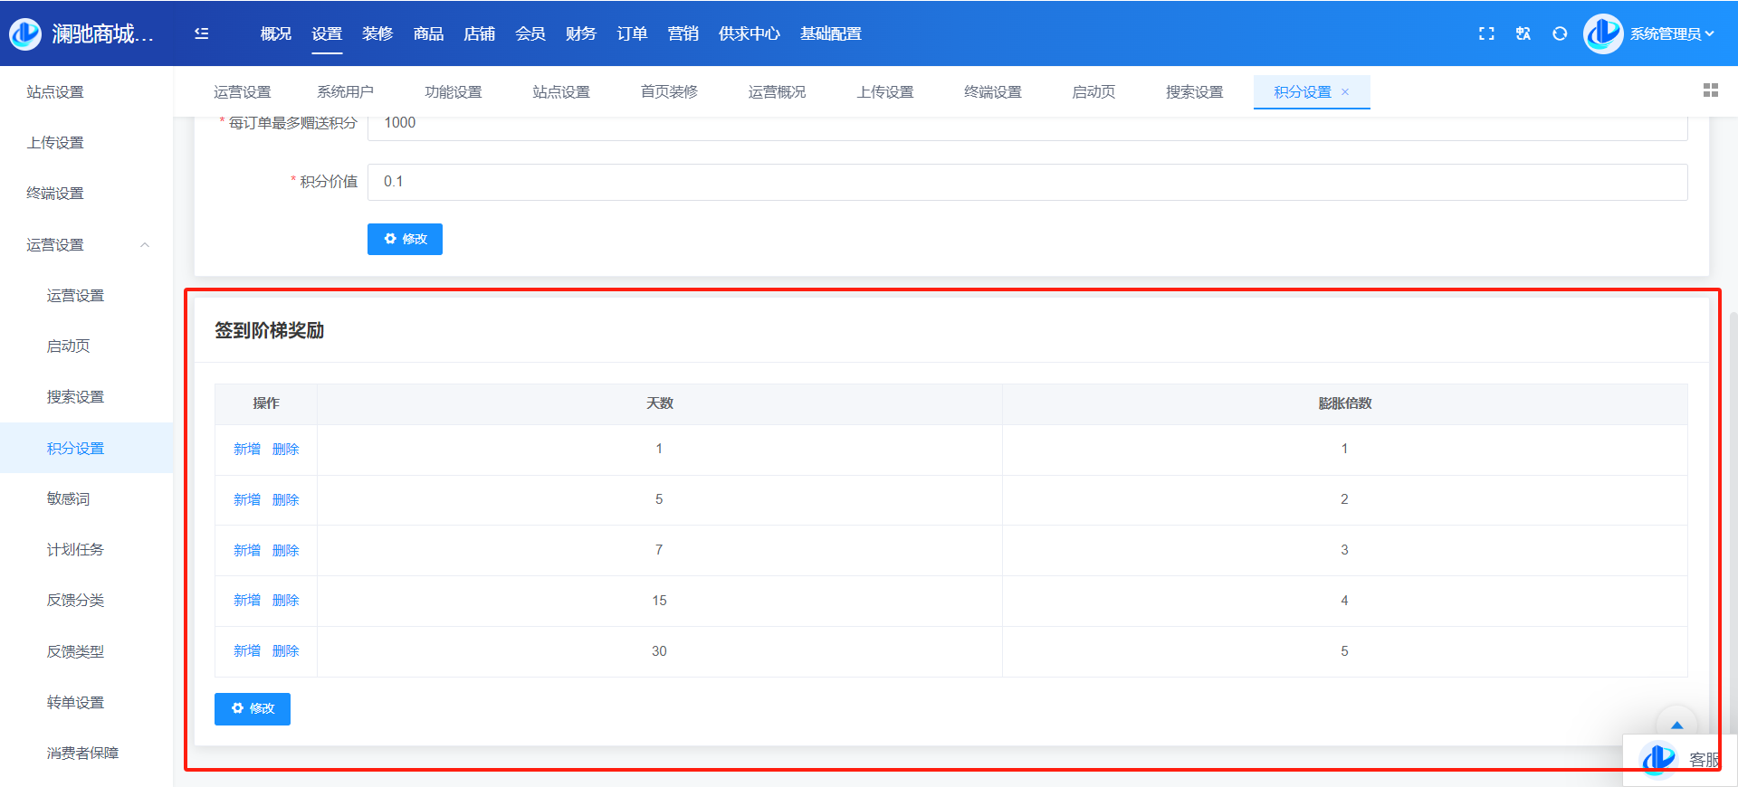Click the language translation icon
The image size is (1738, 787).
click(x=1523, y=33)
